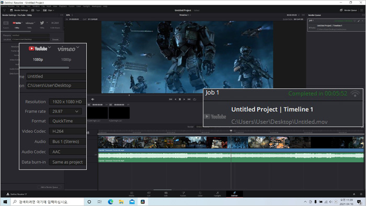The height and width of the screenshot is (206, 366).
Task: Open project settings gear icon
Action: tap(361, 194)
